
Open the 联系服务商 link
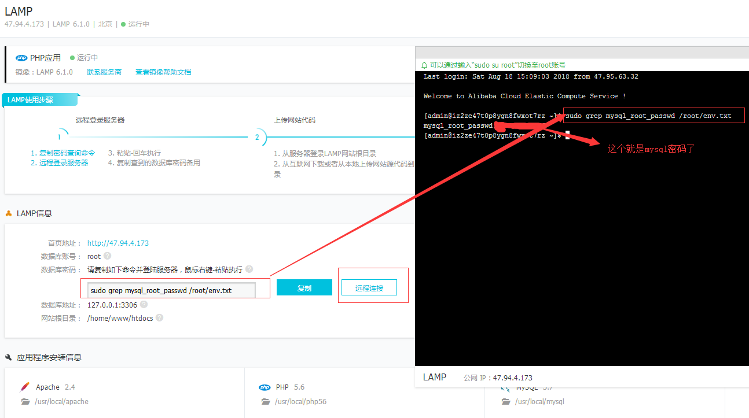104,72
